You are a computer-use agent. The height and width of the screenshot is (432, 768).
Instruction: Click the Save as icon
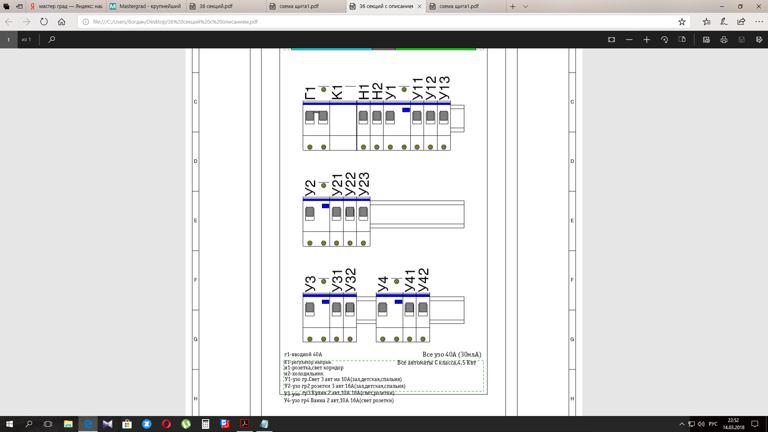pos(759,40)
